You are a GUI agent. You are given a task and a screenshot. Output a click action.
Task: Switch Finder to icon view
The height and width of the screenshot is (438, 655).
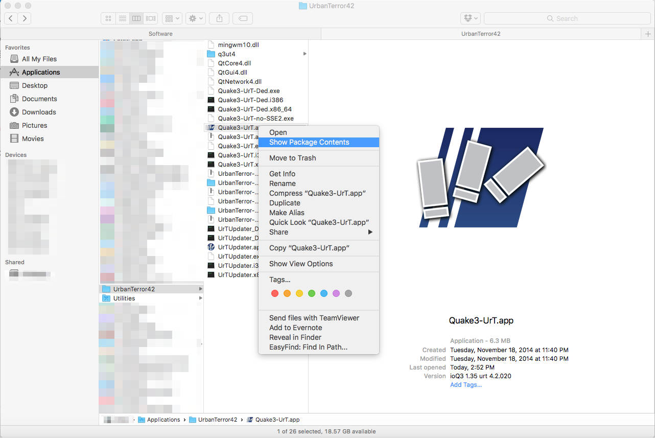108,18
